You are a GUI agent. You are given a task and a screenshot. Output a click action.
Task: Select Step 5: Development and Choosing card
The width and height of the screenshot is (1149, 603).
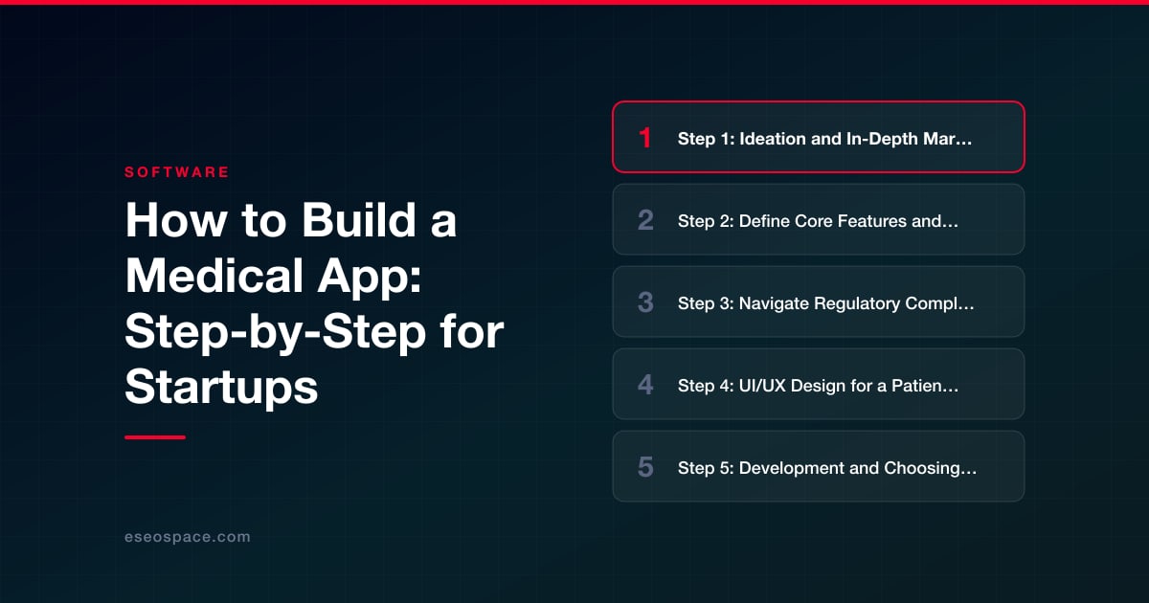(819, 466)
